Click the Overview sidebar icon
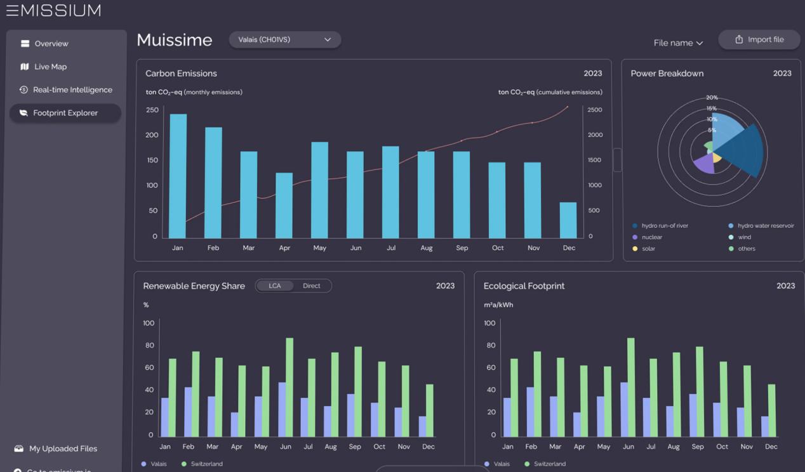This screenshot has height=472, width=805. coord(25,44)
